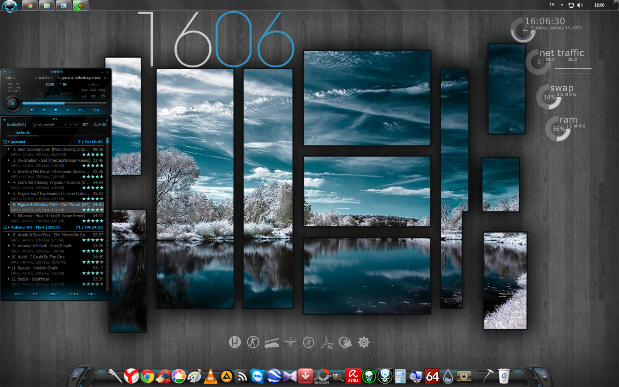Screen dimensions: 619x387
Task: Click the visualization bars icon below TIMER
Action: point(84,96)
